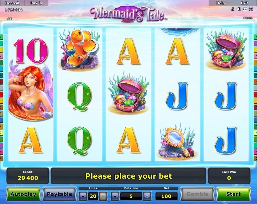
Task: Click the greyed-out Gamble button
Action: 197,194
